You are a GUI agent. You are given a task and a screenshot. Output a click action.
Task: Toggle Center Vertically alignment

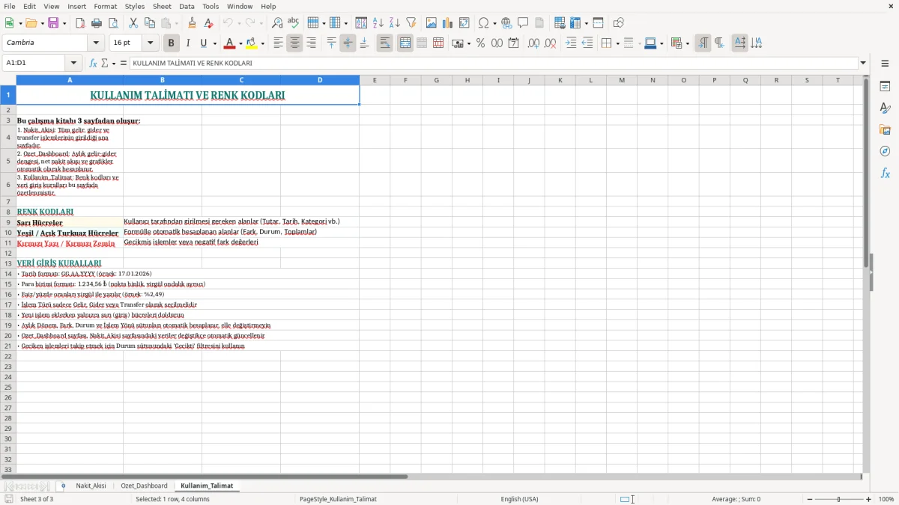pyautogui.click(x=348, y=43)
